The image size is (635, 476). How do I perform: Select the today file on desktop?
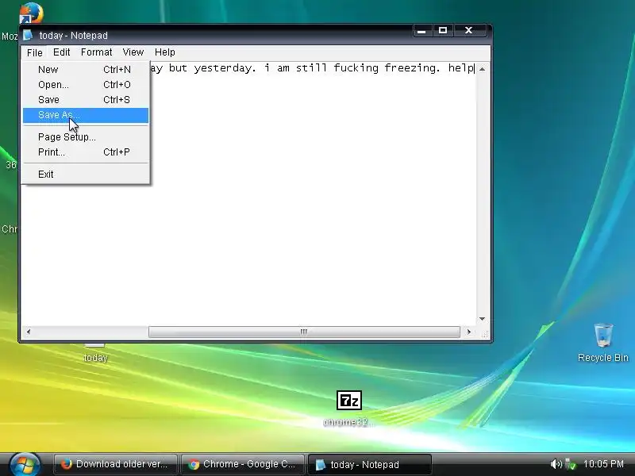95,352
